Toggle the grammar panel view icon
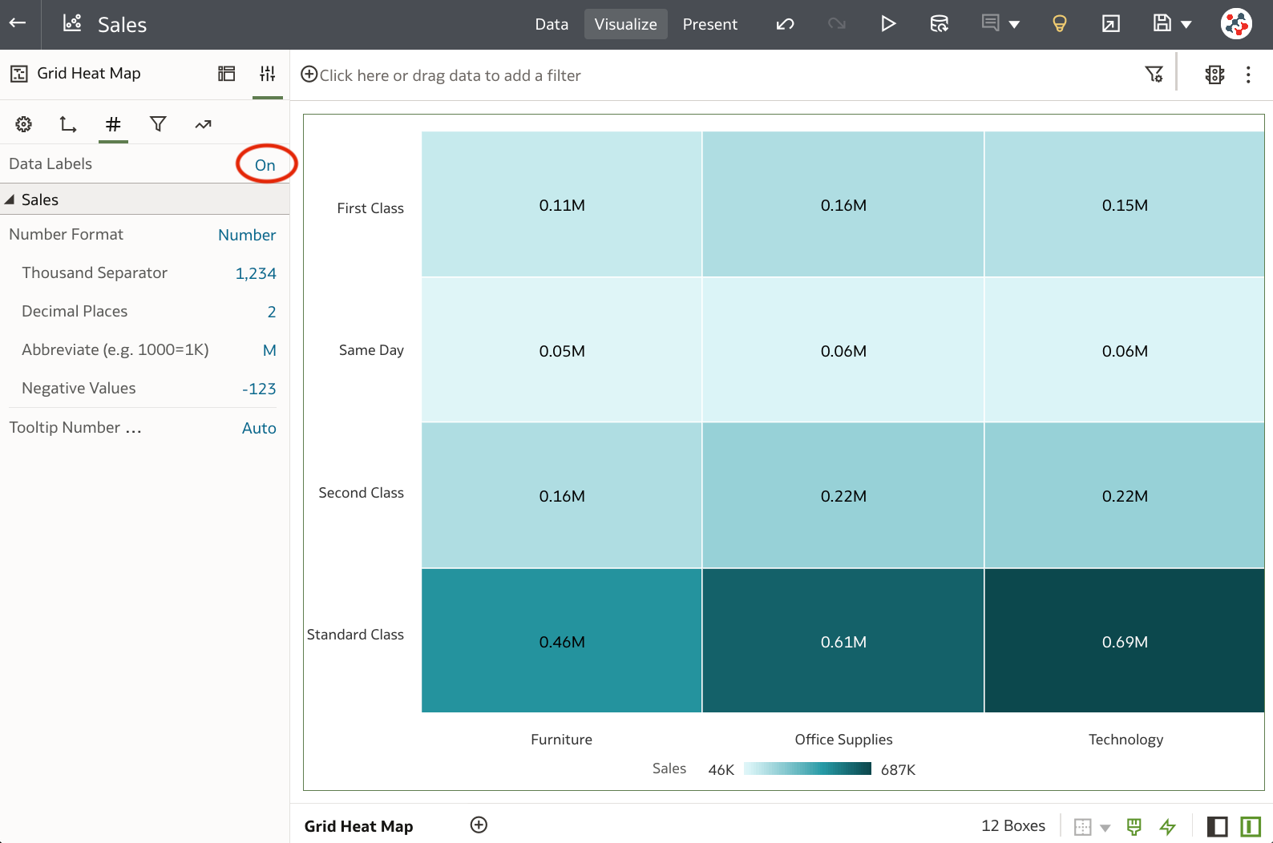The image size is (1273, 843). (x=1251, y=826)
